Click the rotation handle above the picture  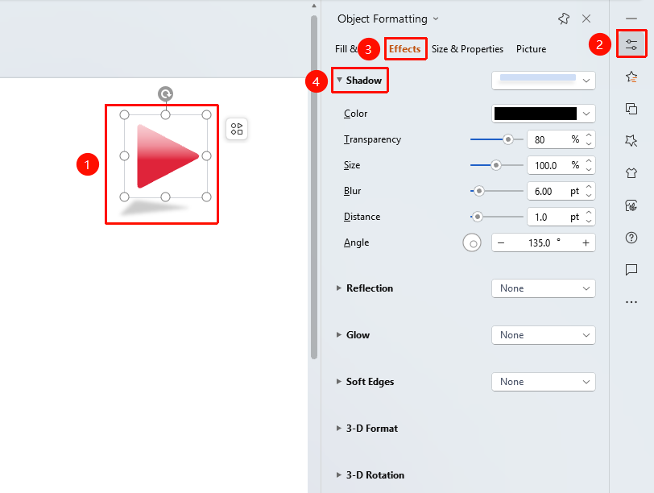(x=166, y=93)
